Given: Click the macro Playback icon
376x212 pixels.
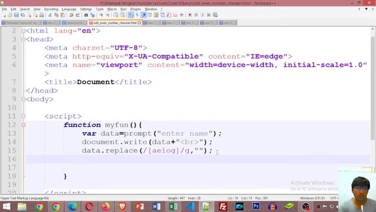Looking at the screenshot, I should 202,15.
